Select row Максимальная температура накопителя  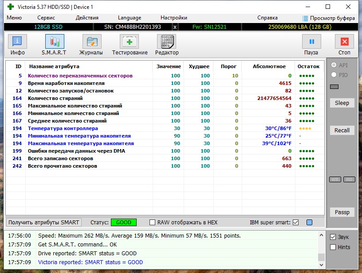coord(165,143)
